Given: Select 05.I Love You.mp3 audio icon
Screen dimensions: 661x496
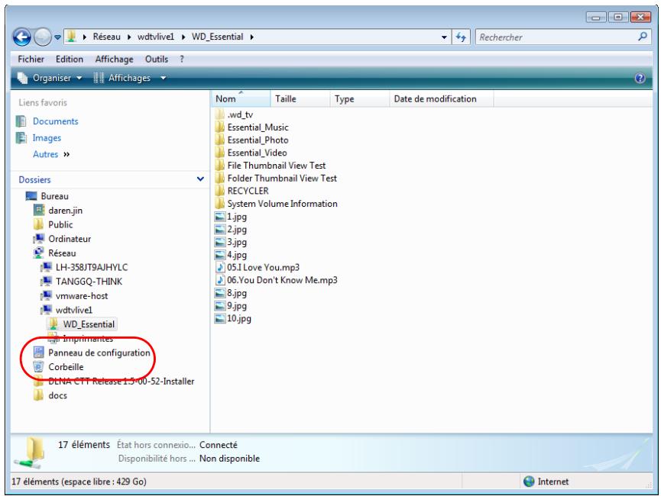Looking at the screenshot, I should 219,267.
